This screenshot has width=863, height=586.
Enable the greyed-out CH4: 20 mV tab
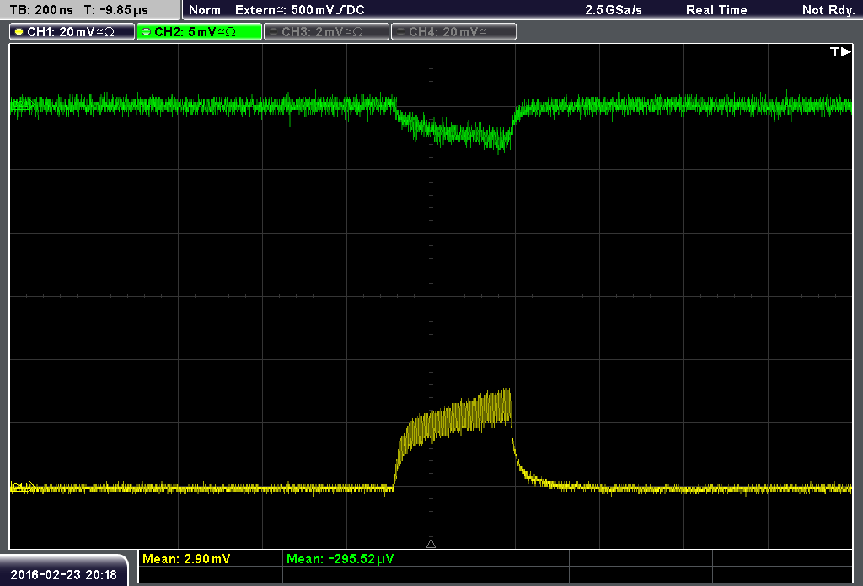[x=453, y=31]
